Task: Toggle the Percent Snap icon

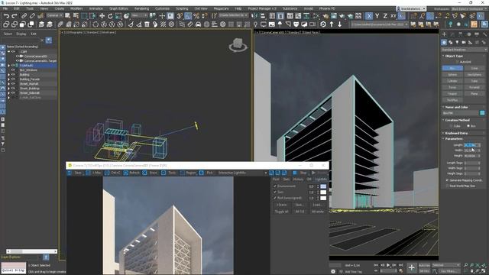Action: click(x=196, y=15)
